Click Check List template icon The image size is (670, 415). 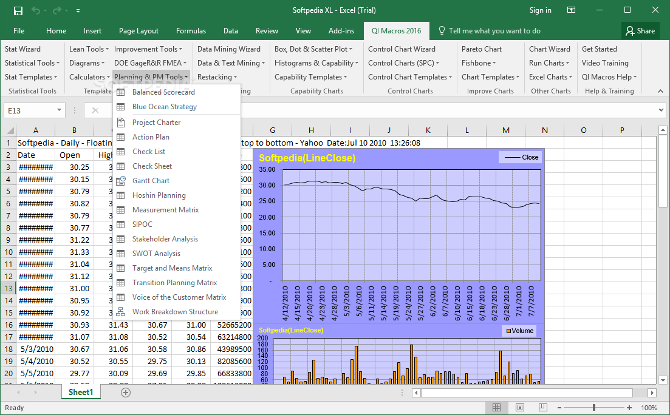(121, 152)
